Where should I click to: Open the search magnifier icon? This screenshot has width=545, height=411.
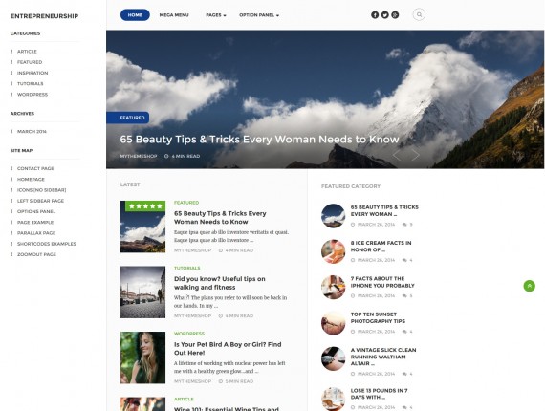point(419,14)
